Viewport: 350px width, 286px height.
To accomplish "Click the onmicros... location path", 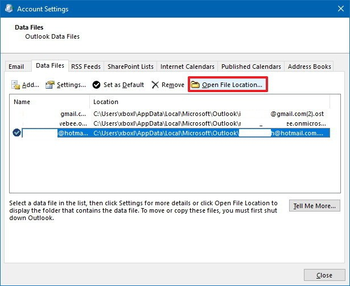I will pos(209,123).
